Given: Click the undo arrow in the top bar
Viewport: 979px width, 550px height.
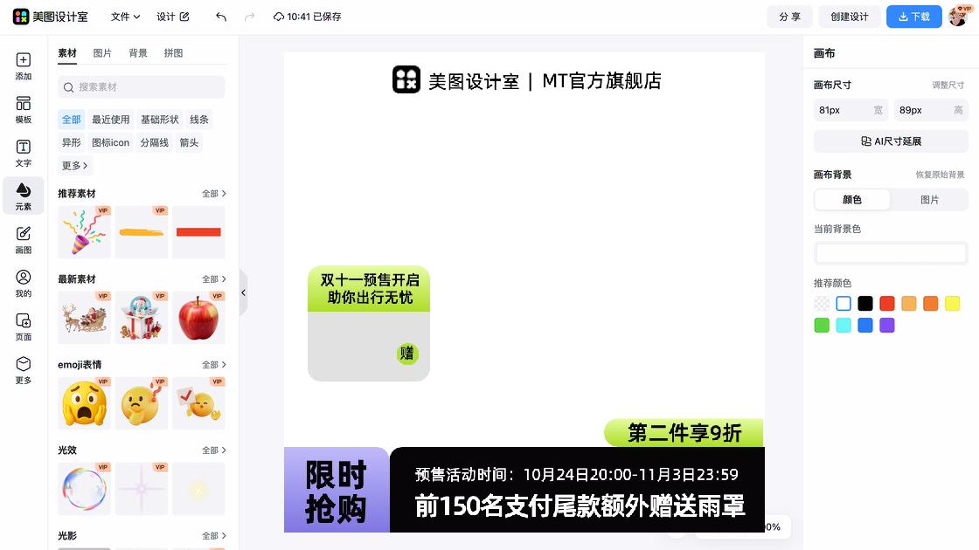Looking at the screenshot, I should [x=220, y=17].
